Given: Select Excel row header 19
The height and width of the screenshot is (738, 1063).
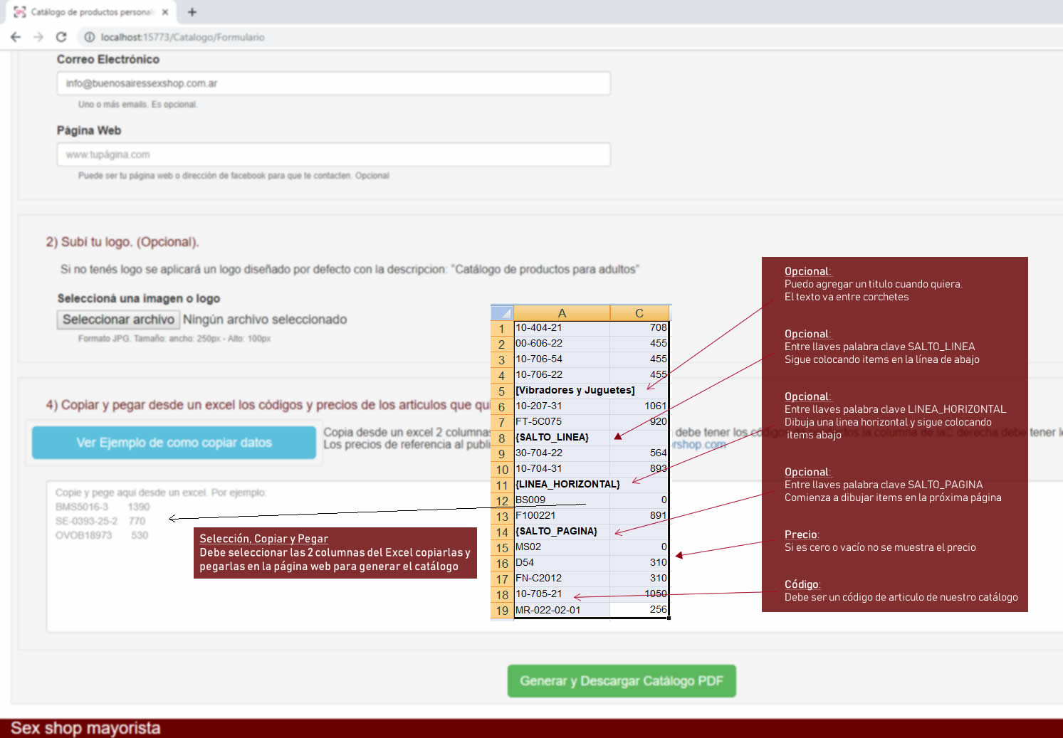Looking at the screenshot, I should pyautogui.click(x=502, y=611).
